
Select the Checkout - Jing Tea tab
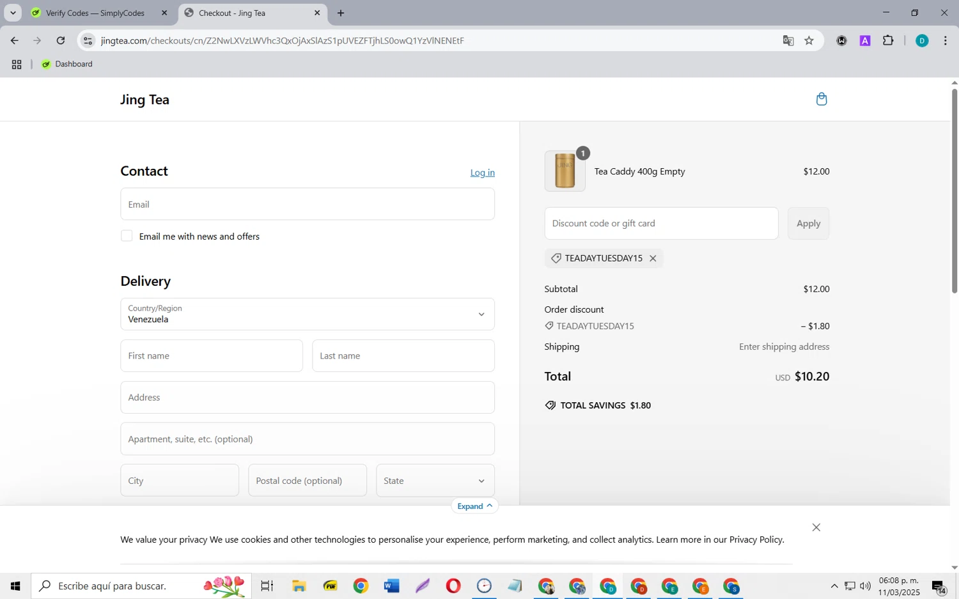[x=253, y=13]
